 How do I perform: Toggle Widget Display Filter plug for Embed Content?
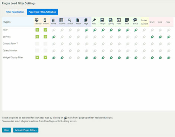tap(144, 58)
